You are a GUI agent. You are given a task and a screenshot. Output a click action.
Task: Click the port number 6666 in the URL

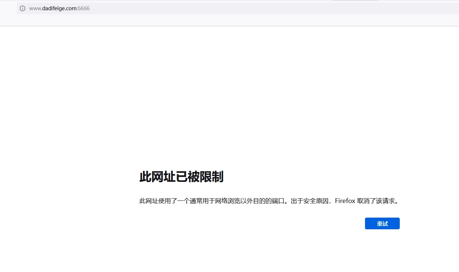coord(84,8)
